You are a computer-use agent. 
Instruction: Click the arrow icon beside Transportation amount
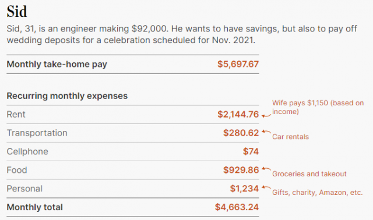266,132
